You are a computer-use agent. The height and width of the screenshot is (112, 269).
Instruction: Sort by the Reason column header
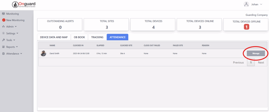click(205, 45)
